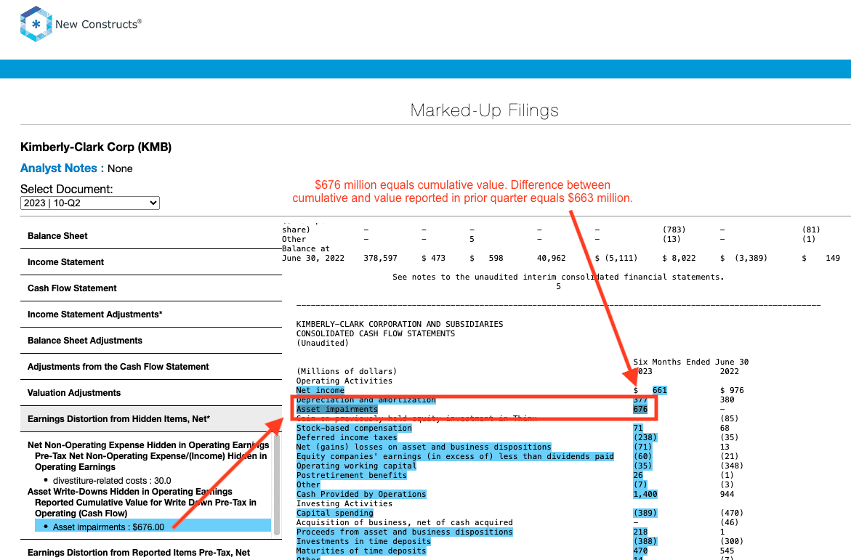The image size is (851, 560).
Task: Select divestiture-related costs : 30.0 item
Action: point(112,481)
